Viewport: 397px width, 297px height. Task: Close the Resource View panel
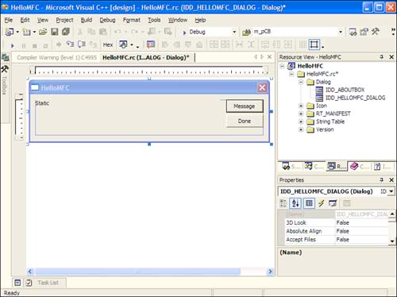point(391,57)
